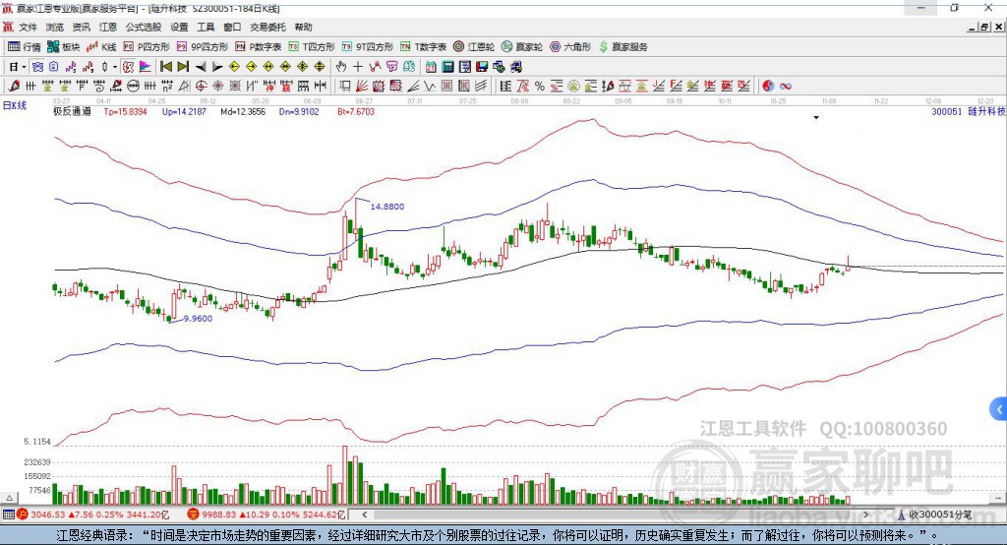Select the hand pan tool
Viewport: 1007px width, 545px height.
click(x=341, y=67)
